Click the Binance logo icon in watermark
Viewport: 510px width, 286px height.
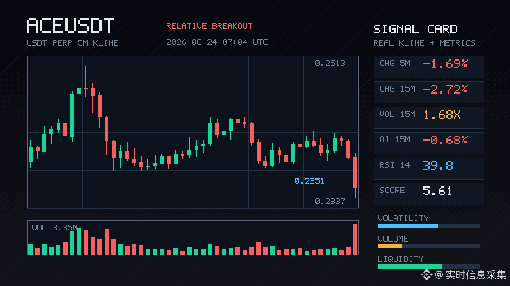click(x=426, y=275)
